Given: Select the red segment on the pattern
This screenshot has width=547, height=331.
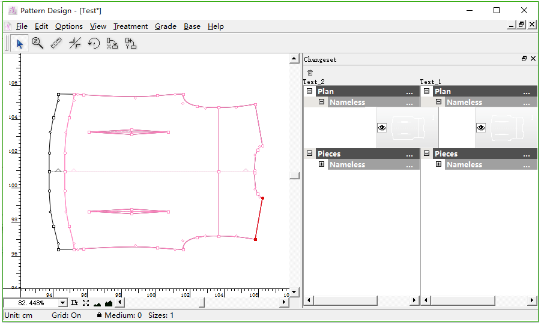Looking at the screenshot, I should [259, 219].
